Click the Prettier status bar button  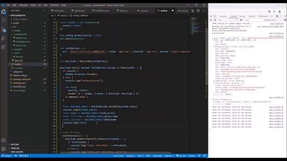pos(191,156)
